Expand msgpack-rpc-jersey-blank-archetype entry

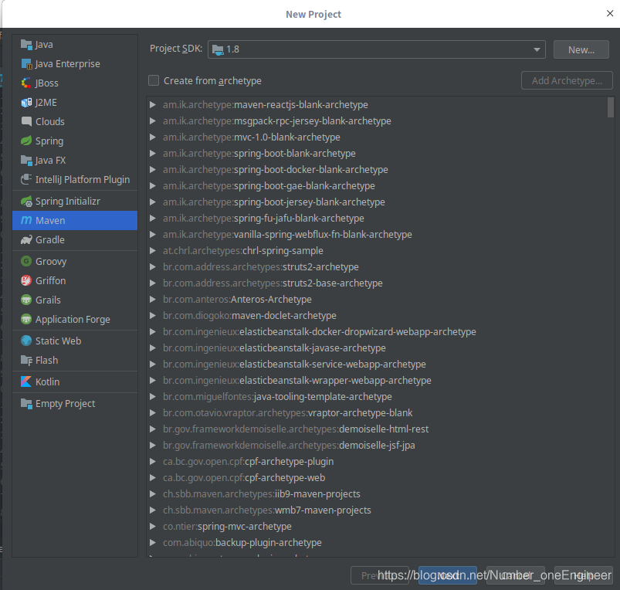coord(153,121)
